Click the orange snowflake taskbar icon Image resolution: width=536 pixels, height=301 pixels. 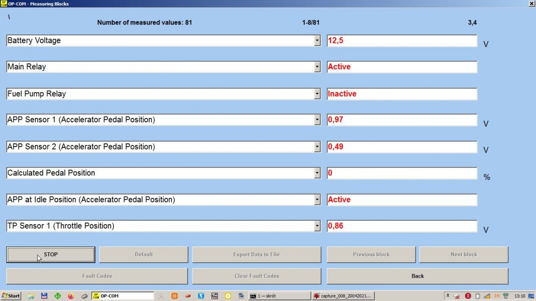click(x=175, y=296)
